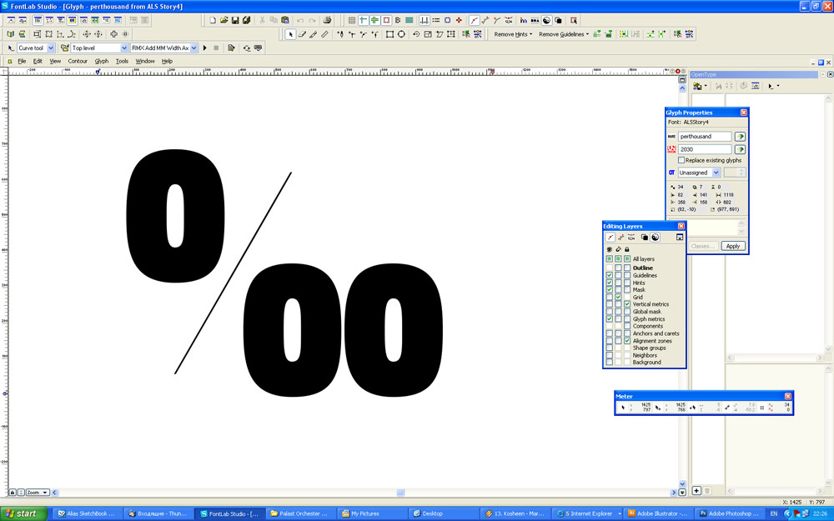Expand the Top level dropdown
The width and height of the screenshot is (834, 521).
click(124, 48)
